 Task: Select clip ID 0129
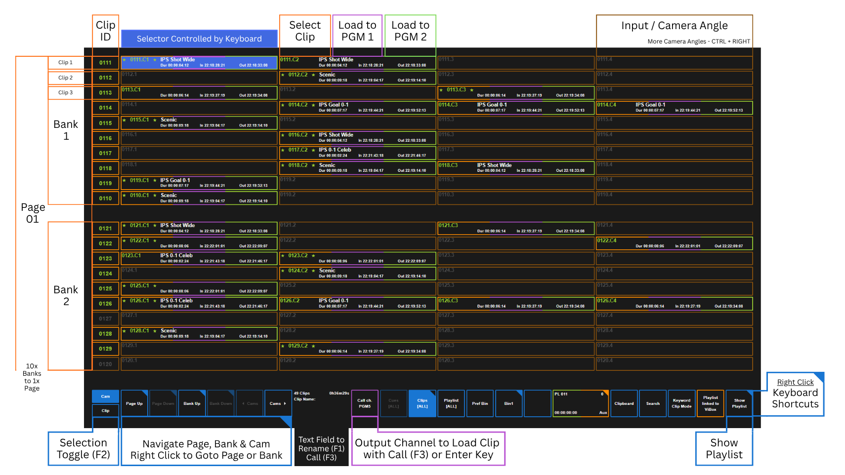[x=105, y=349]
